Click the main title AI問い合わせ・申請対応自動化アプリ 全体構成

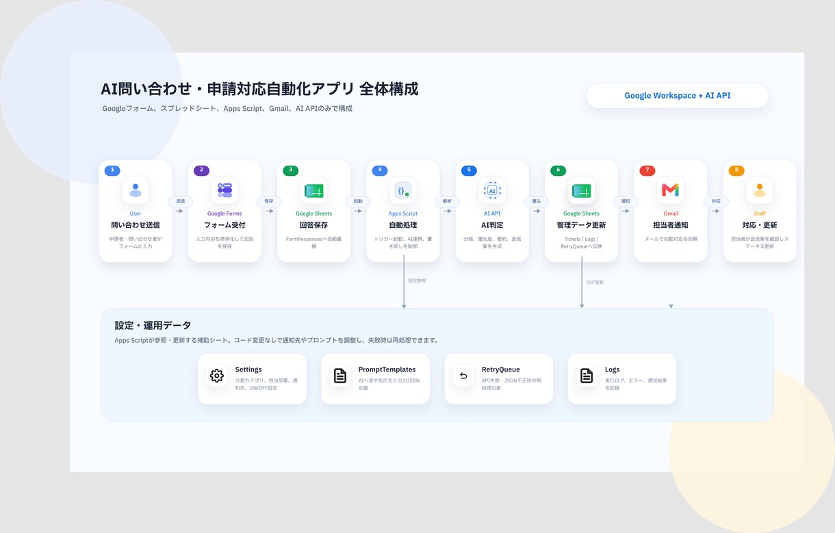tap(259, 89)
